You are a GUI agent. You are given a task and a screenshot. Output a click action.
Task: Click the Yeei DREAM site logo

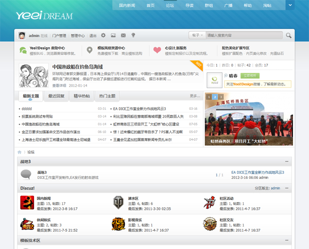[44, 15]
